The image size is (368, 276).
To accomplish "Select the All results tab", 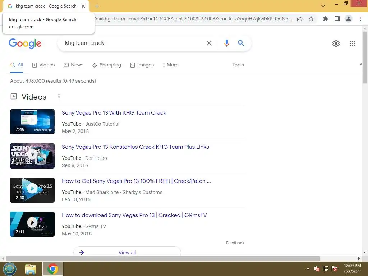I will (17, 65).
